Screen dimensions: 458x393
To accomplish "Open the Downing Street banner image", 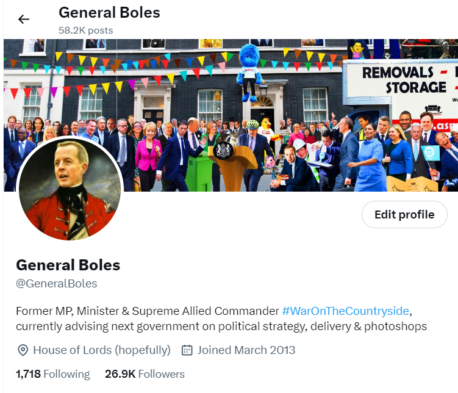I will [231, 115].
